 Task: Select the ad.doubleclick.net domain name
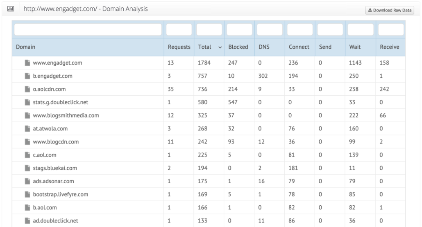point(55,221)
